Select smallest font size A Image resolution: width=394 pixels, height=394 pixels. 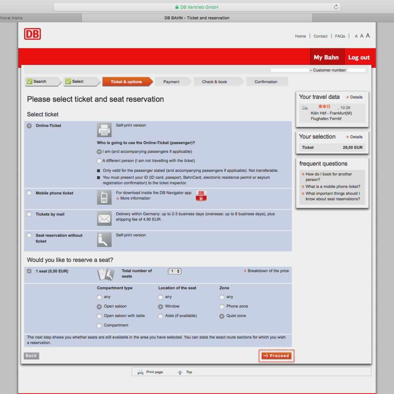(356, 36)
